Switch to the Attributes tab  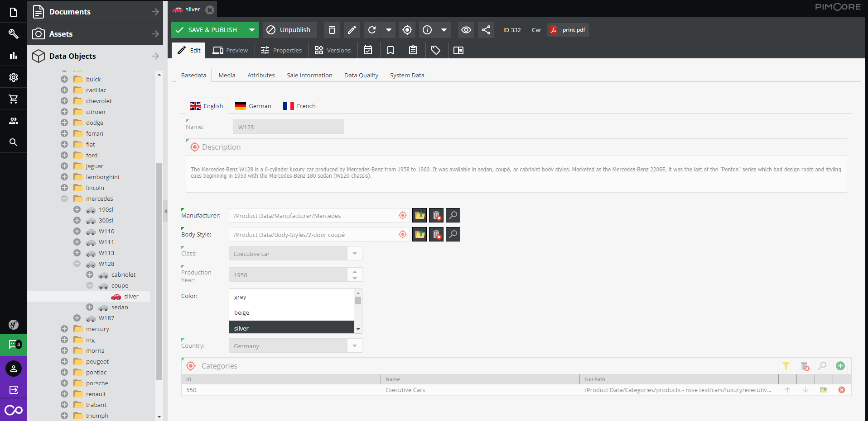(261, 75)
